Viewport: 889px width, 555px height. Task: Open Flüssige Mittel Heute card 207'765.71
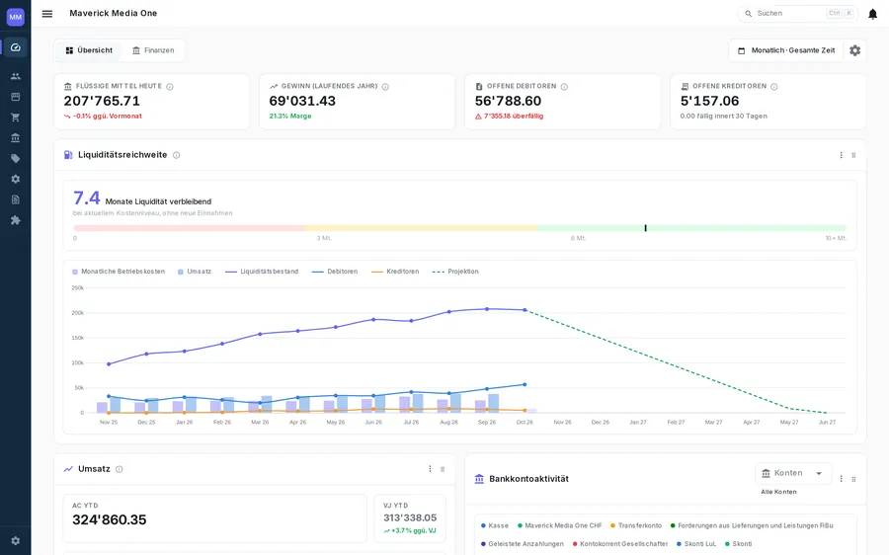pos(151,102)
